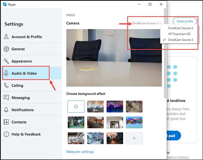
Task: Select the Contacts address book icon
Action: pos(6,122)
